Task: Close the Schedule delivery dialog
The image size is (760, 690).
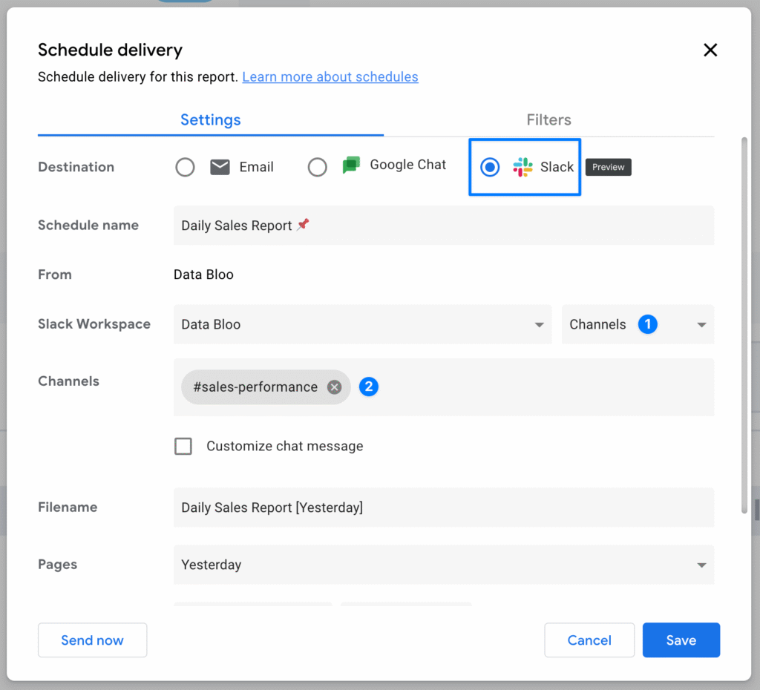Action: coord(710,50)
